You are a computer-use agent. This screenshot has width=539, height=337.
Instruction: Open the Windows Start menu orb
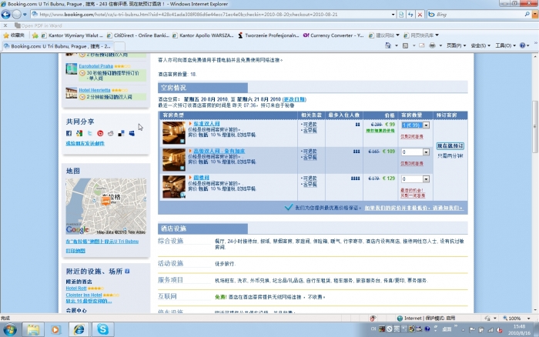(9, 329)
